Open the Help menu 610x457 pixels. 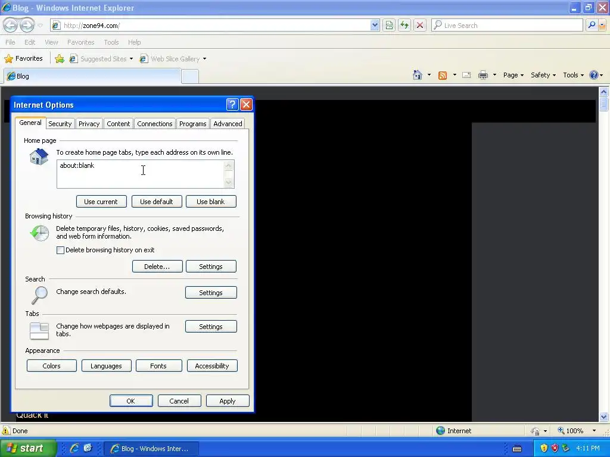(x=134, y=42)
